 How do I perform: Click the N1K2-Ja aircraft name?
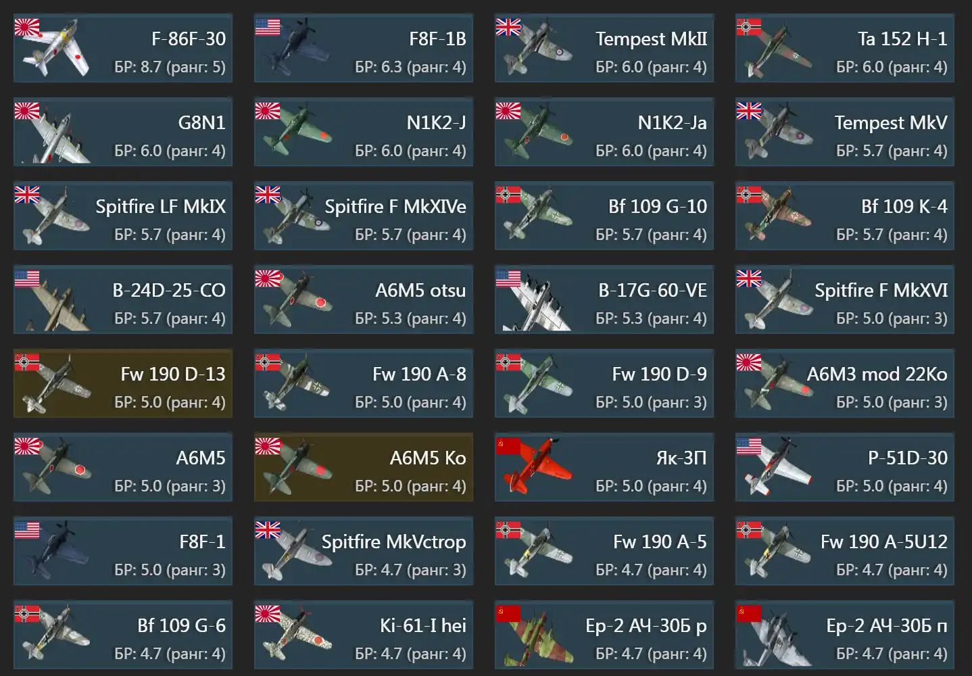pyautogui.click(x=673, y=122)
